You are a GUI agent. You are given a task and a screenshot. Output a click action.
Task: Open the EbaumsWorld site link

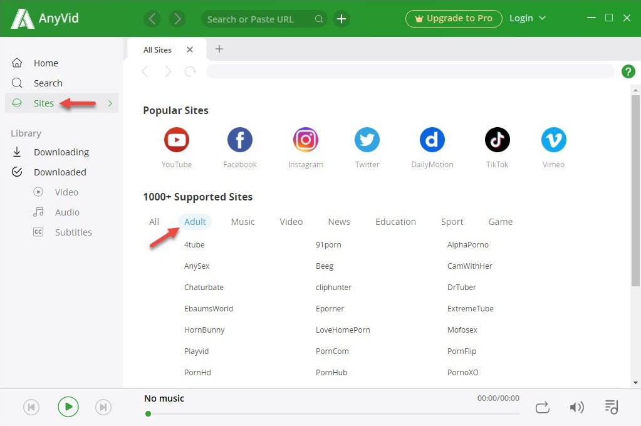(x=209, y=309)
